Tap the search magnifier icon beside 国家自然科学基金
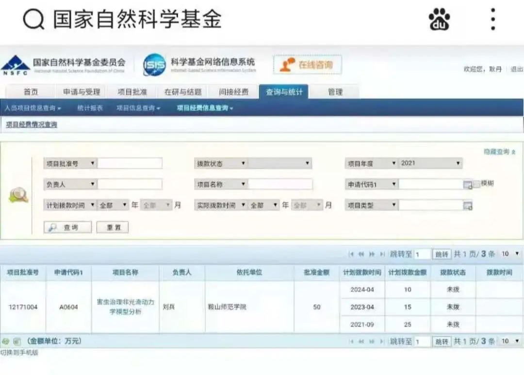 click(33, 19)
